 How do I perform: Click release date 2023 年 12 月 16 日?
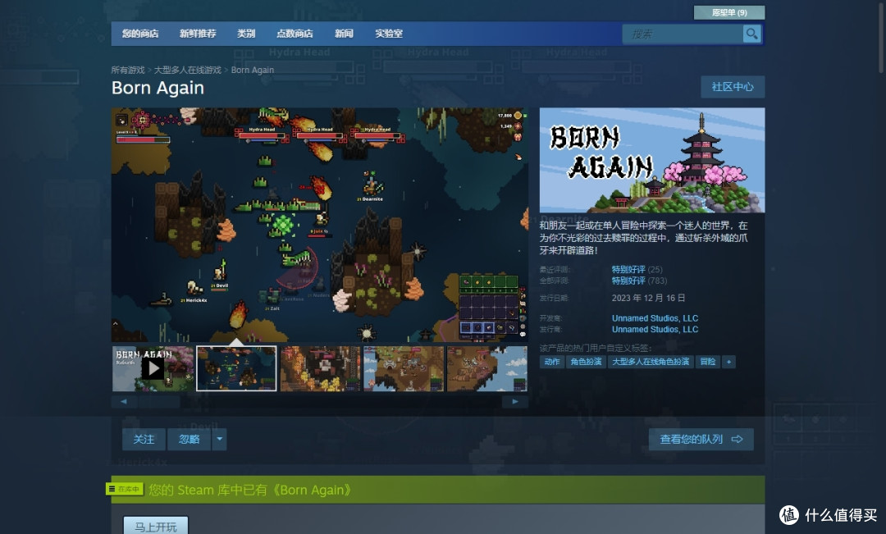(648, 298)
